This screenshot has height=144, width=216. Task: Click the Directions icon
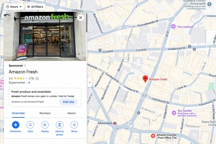15,125
